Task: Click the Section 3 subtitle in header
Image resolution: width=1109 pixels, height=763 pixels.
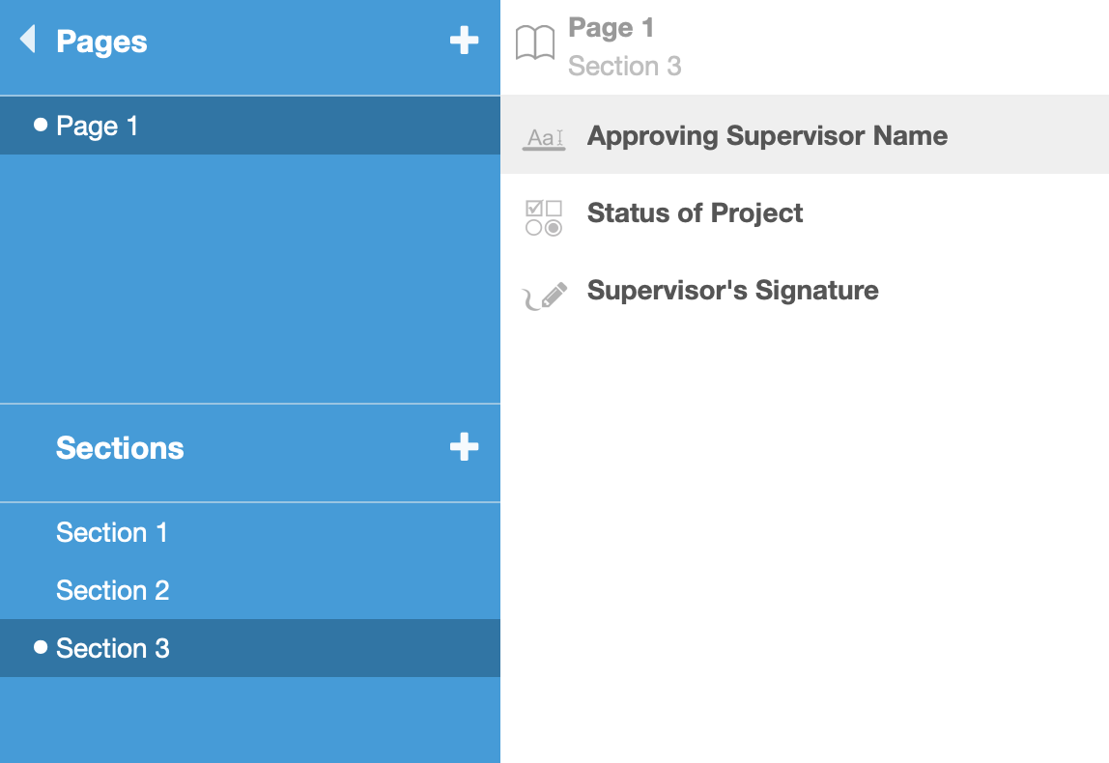Action: point(624,67)
